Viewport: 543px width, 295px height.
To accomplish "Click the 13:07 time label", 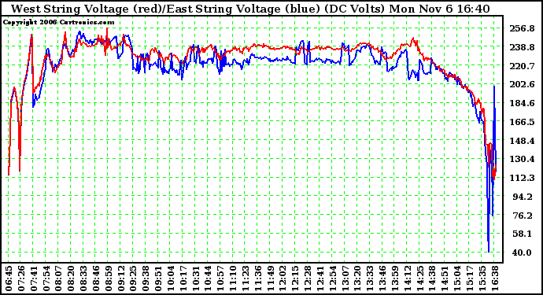I will point(345,278).
